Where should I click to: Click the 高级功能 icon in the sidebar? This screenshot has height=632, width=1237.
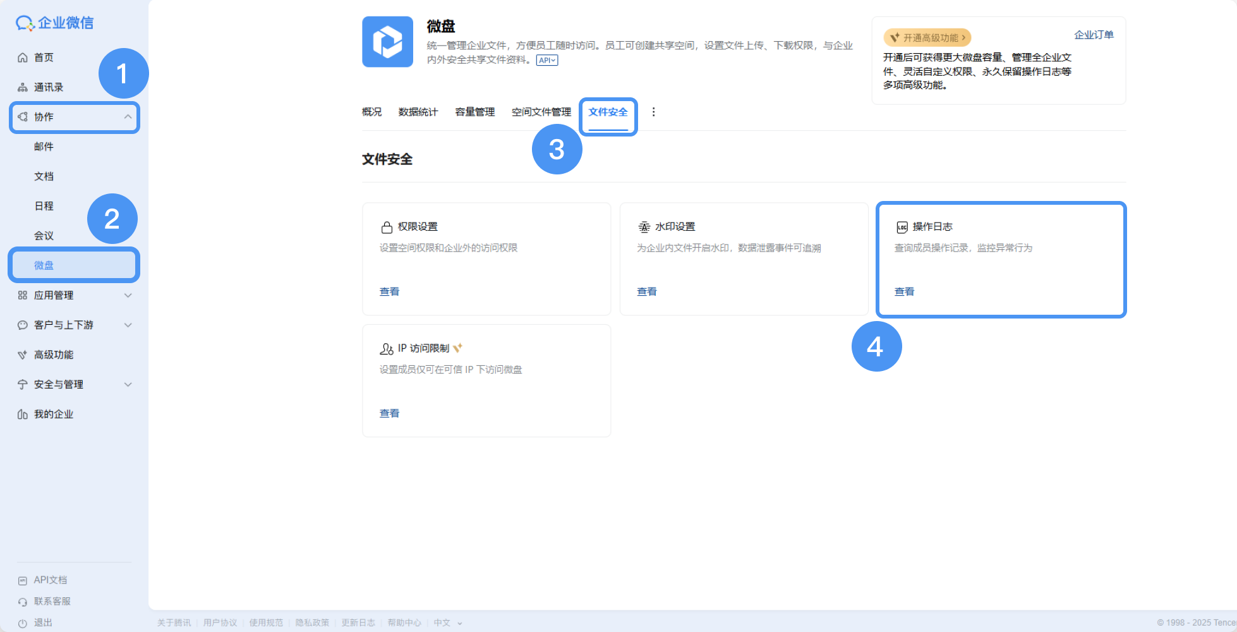pyautogui.click(x=23, y=355)
